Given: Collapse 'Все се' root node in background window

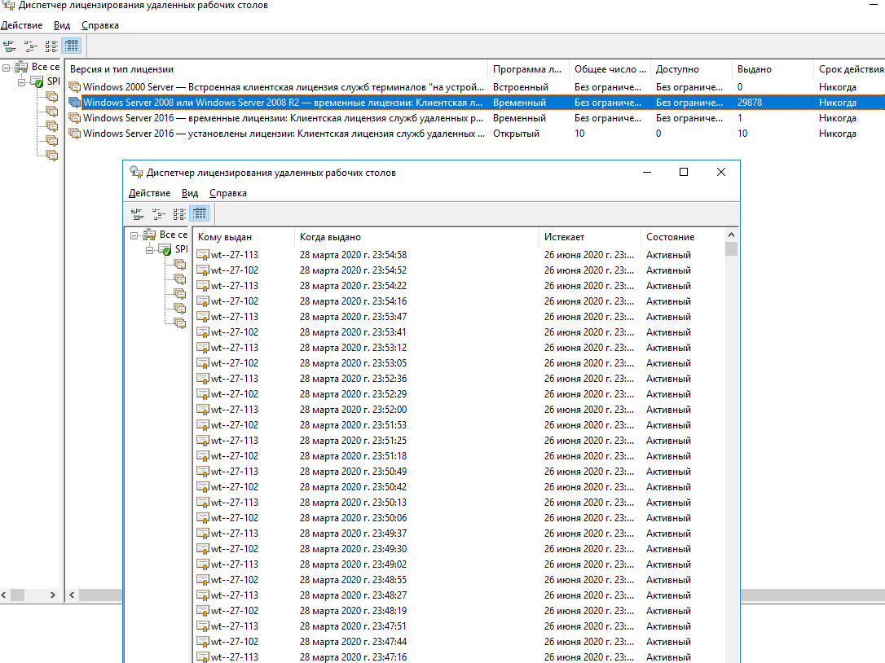Looking at the screenshot, I should (7, 67).
